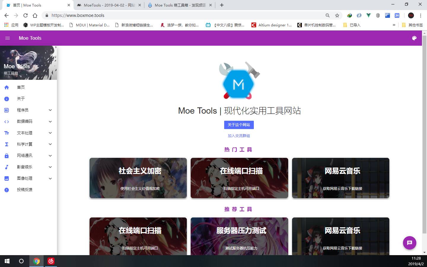Reload the page with refresh icon

click(x=26, y=15)
